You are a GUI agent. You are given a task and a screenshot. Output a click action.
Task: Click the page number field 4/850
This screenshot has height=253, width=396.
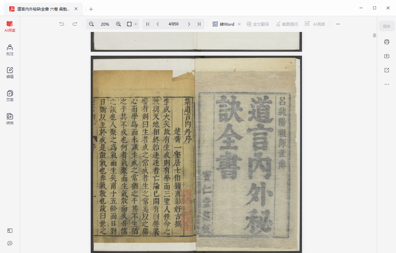pyautogui.click(x=173, y=24)
